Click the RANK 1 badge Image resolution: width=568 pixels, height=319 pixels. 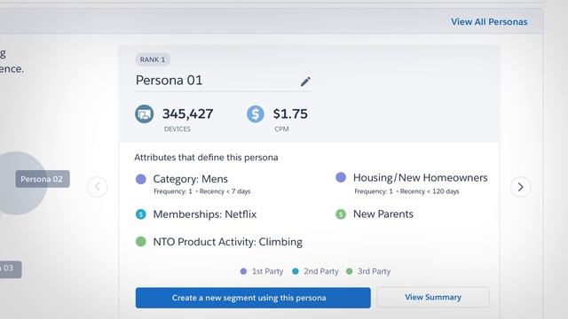[x=153, y=59]
